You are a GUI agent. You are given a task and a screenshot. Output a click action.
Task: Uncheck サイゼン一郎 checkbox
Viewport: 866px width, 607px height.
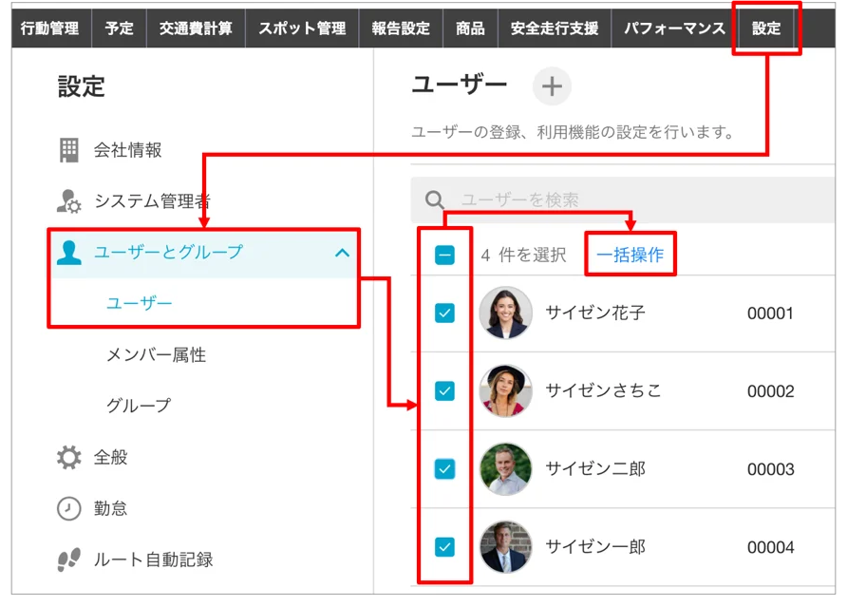(444, 547)
